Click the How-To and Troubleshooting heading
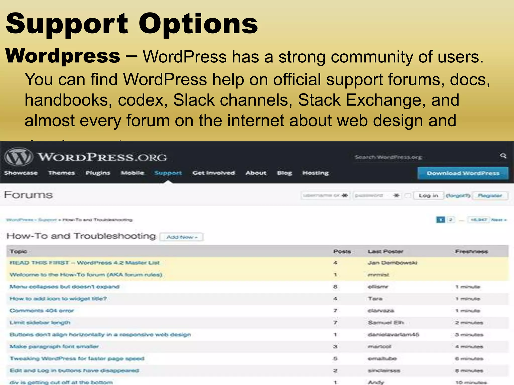Viewport: 514px width, 385px height. 81,236
